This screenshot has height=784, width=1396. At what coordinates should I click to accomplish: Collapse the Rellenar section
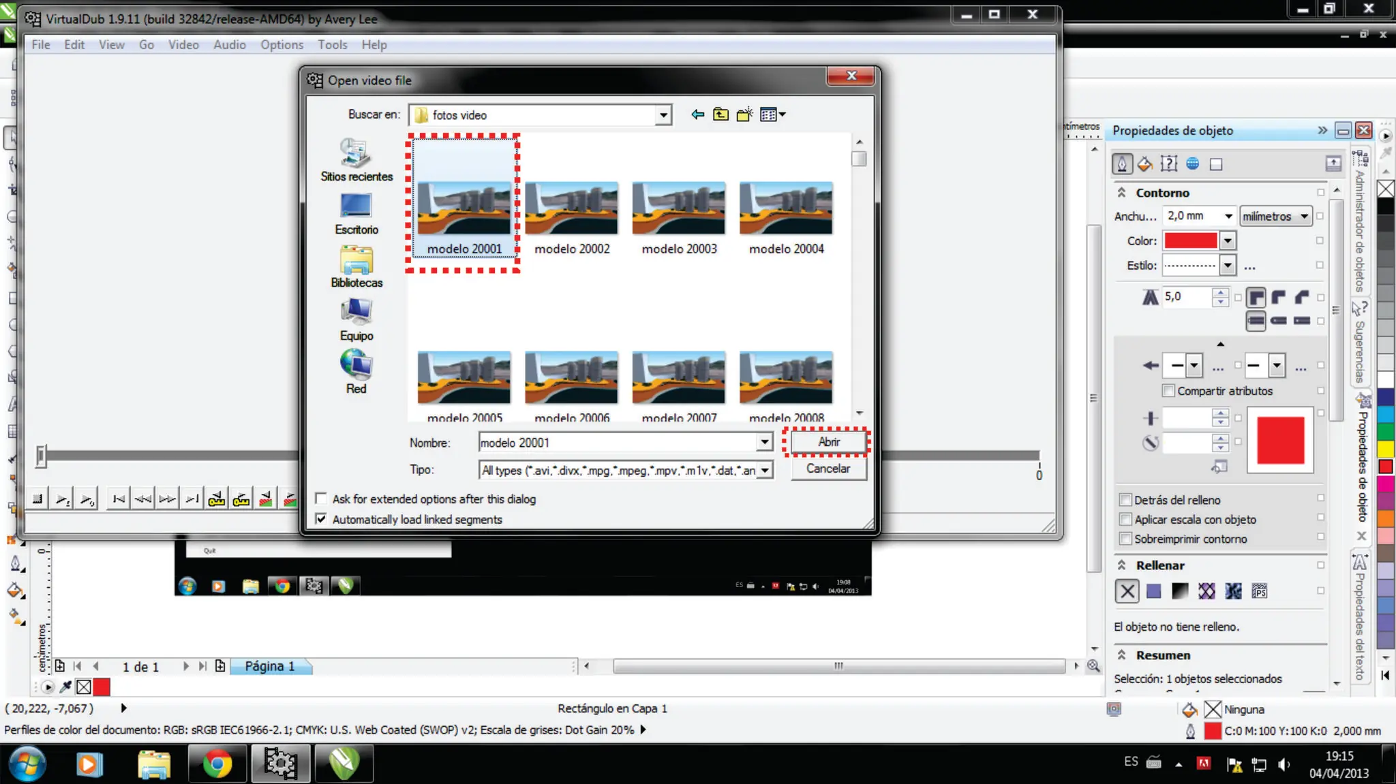(1121, 565)
